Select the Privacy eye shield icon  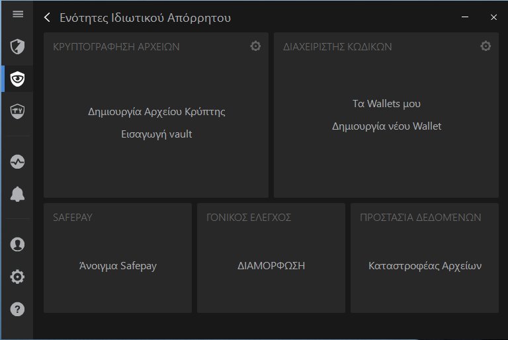(x=17, y=79)
